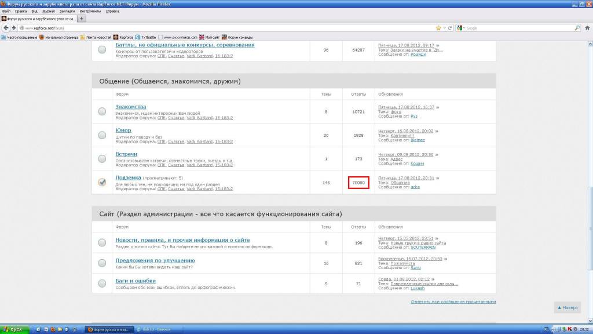Screen dimensions: 593x334
Task: Select the Форум русского и зарубежного рэпа tab
Action: tap(39, 19)
